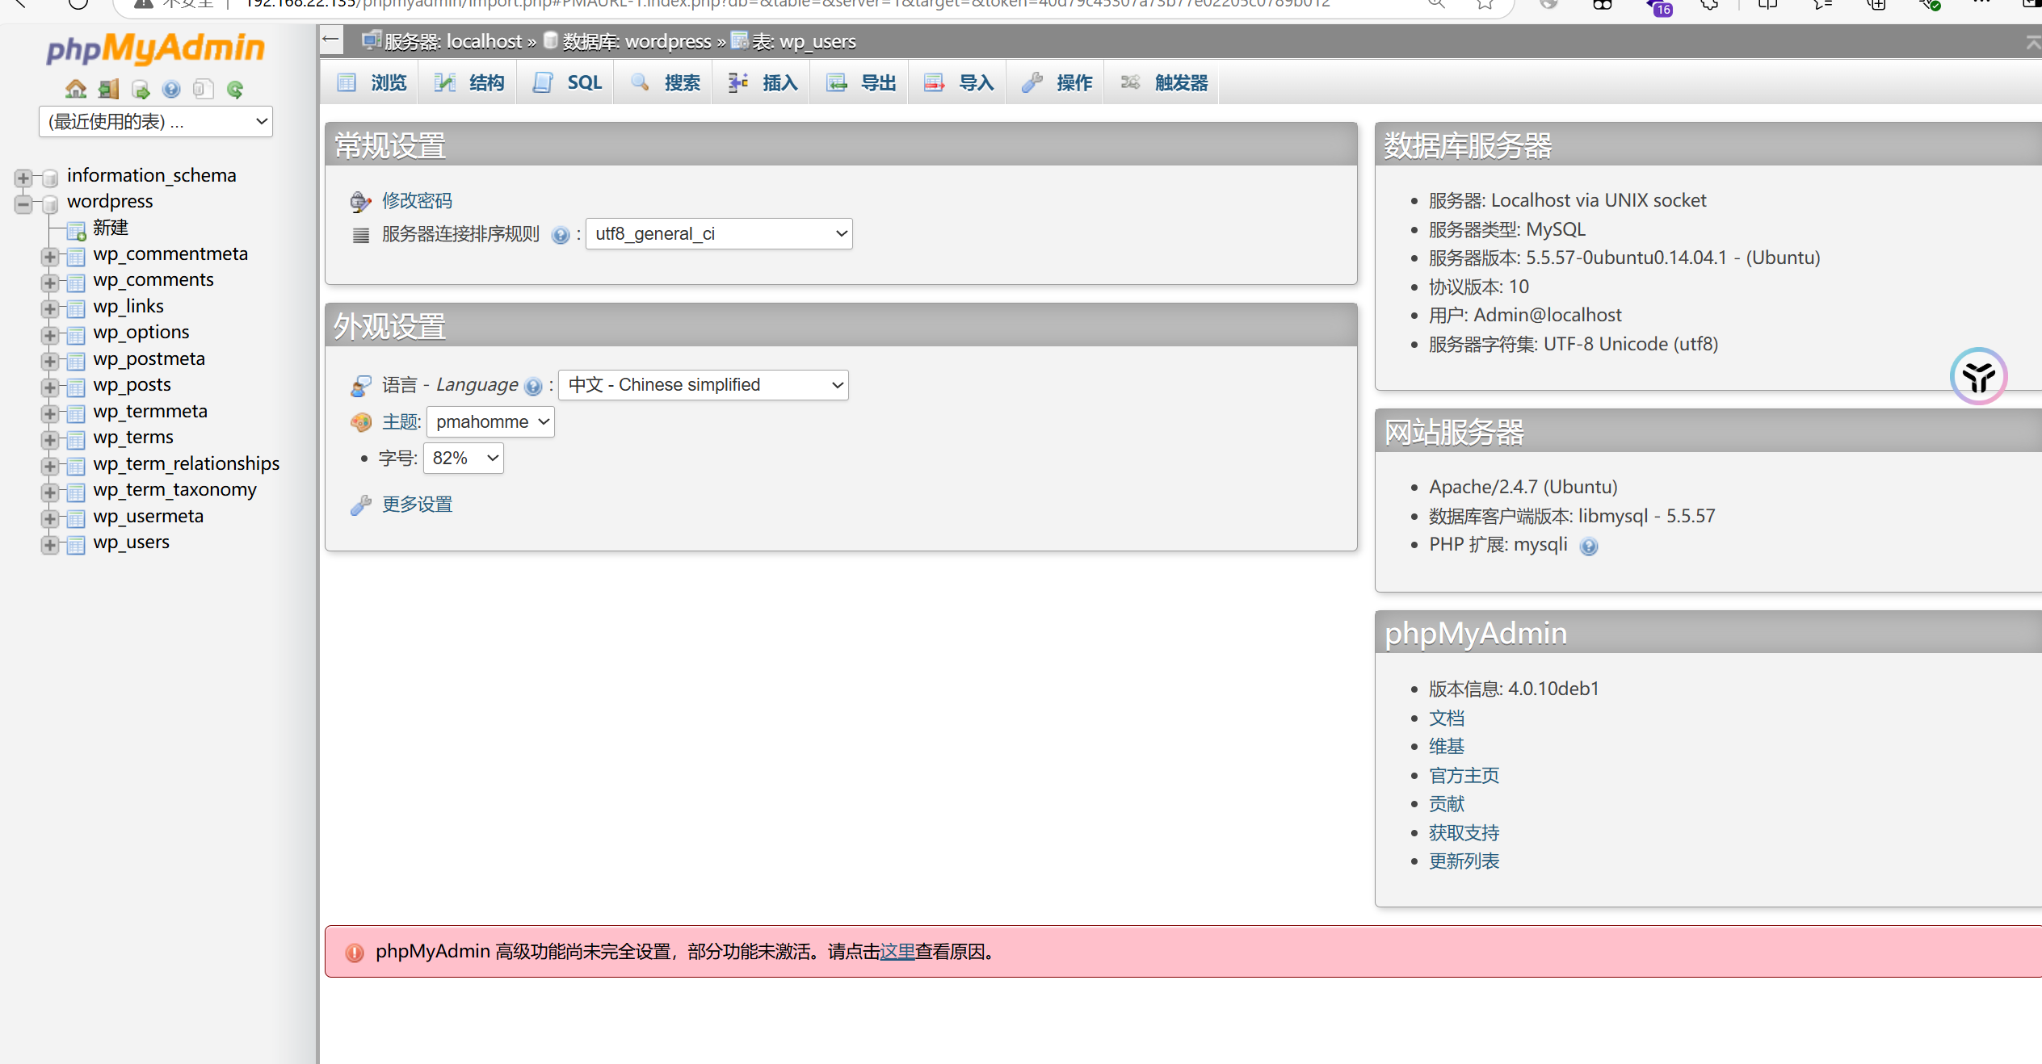Expand the wp_commentmeta table node
The height and width of the screenshot is (1064, 2042).
pyautogui.click(x=50, y=257)
